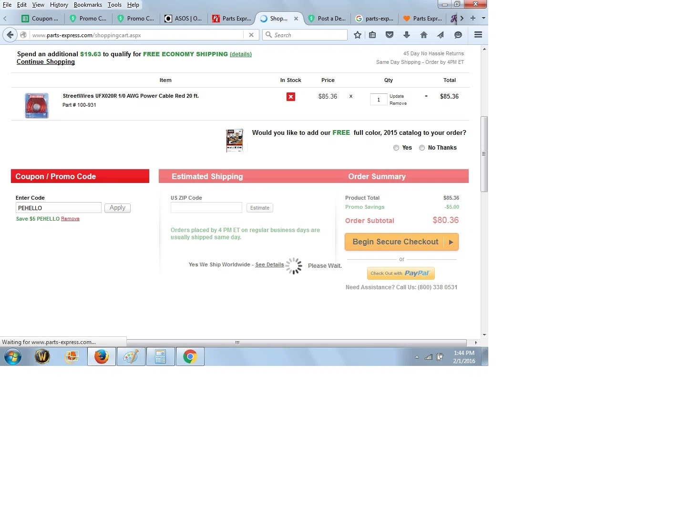Close the current Shop tab

pyautogui.click(x=296, y=19)
